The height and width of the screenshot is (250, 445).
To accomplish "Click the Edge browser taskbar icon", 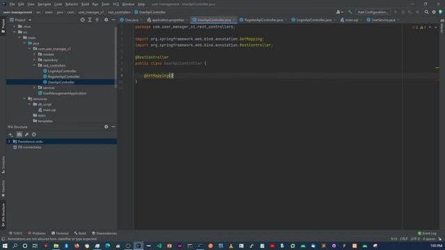I will click(x=107, y=246).
